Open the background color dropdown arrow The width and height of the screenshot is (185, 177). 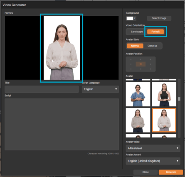135,18
